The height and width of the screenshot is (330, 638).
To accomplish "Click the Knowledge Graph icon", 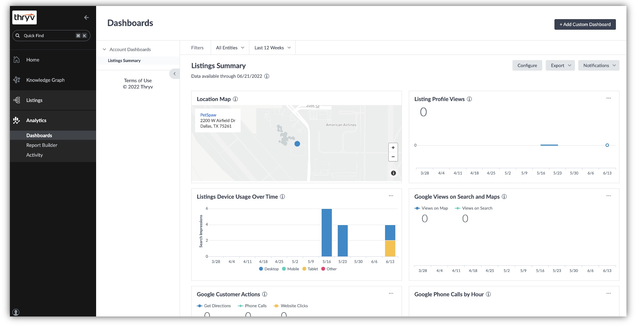I will click(x=17, y=80).
